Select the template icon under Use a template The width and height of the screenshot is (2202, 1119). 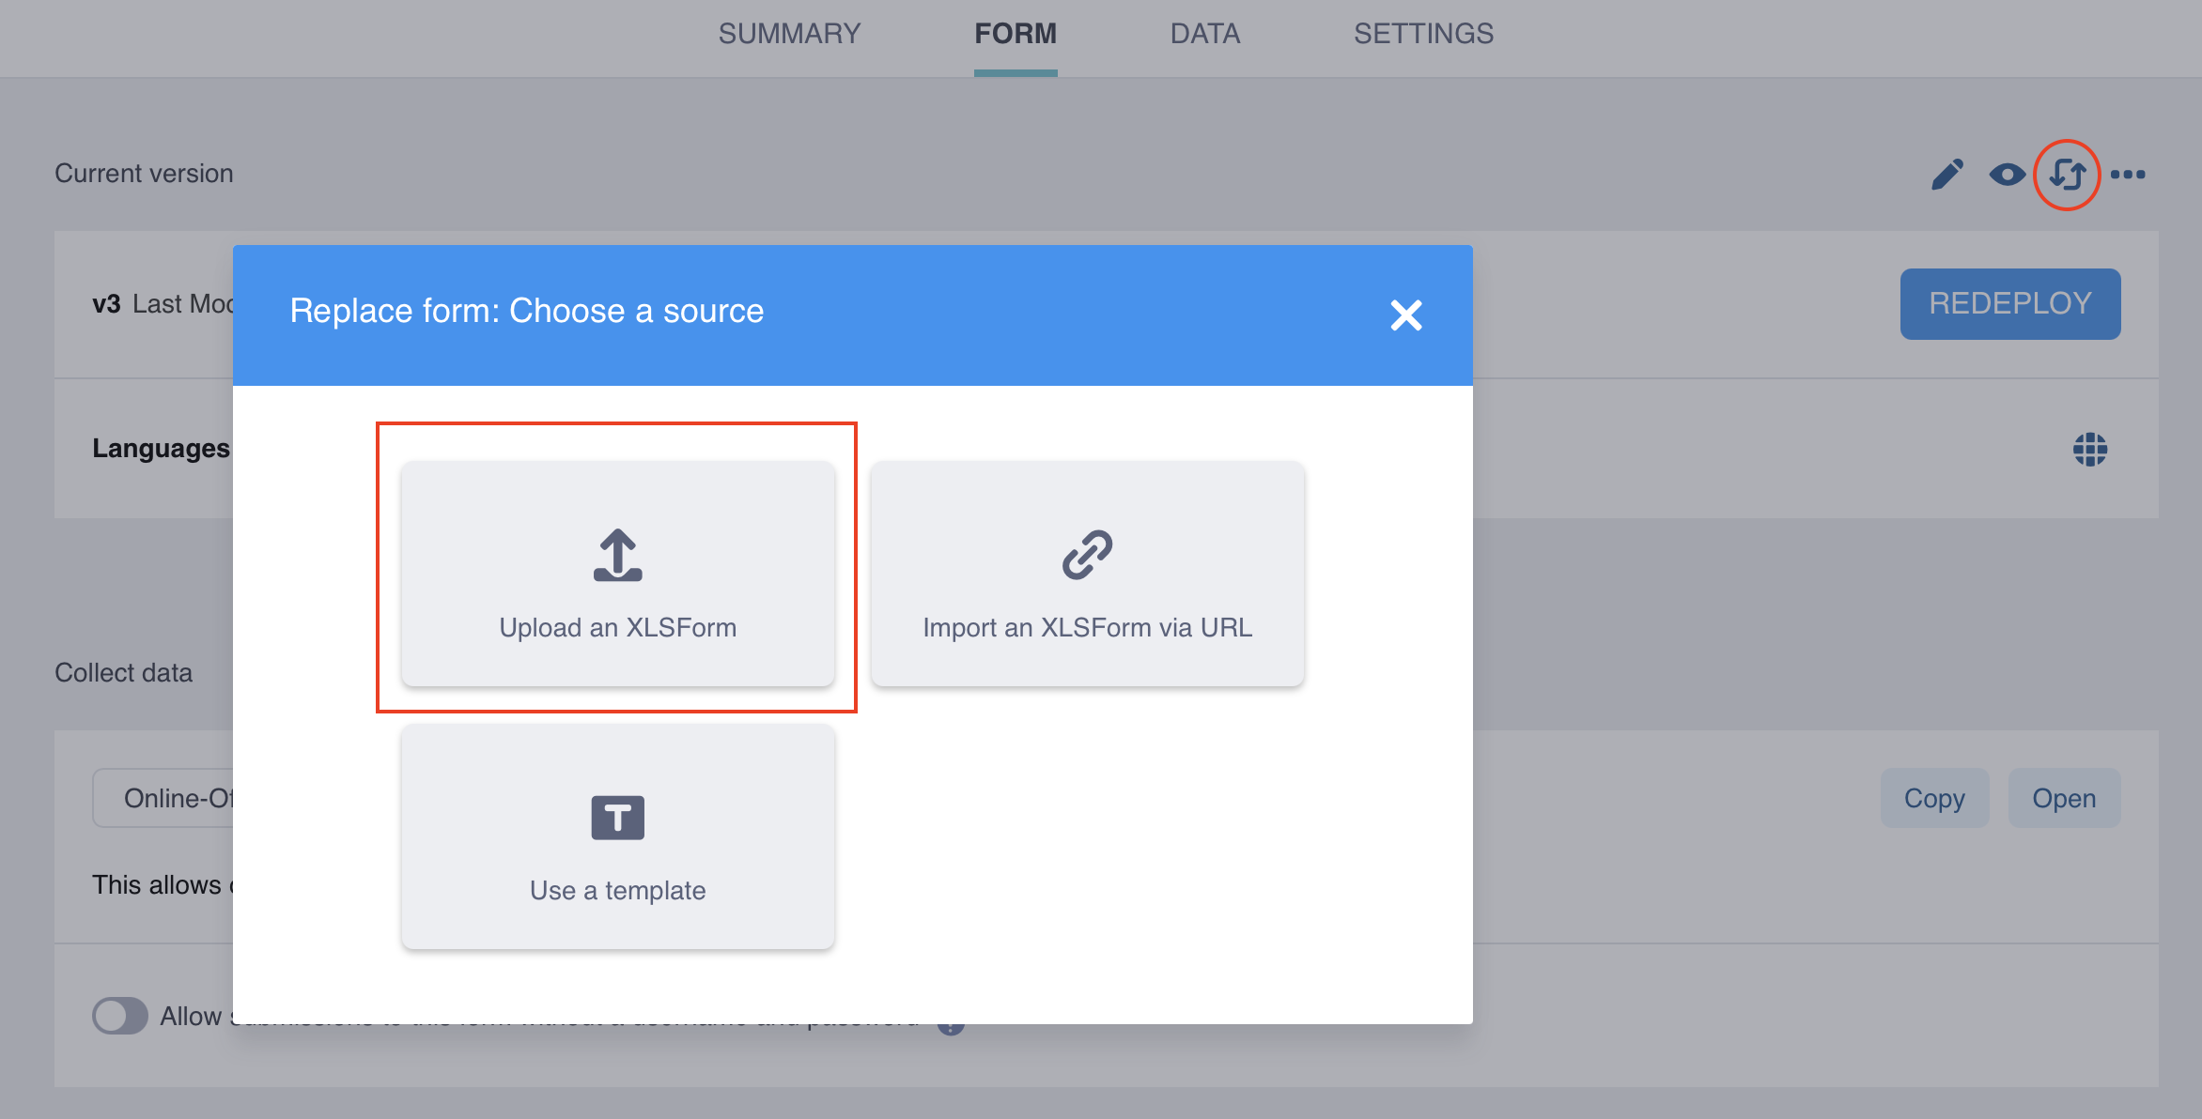617,816
